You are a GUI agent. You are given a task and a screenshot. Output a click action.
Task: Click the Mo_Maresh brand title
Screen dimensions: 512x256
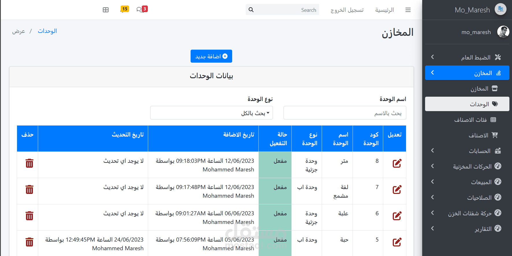[x=472, y=10]
